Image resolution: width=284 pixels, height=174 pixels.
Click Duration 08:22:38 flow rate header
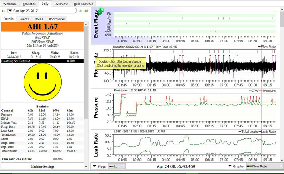145,47
